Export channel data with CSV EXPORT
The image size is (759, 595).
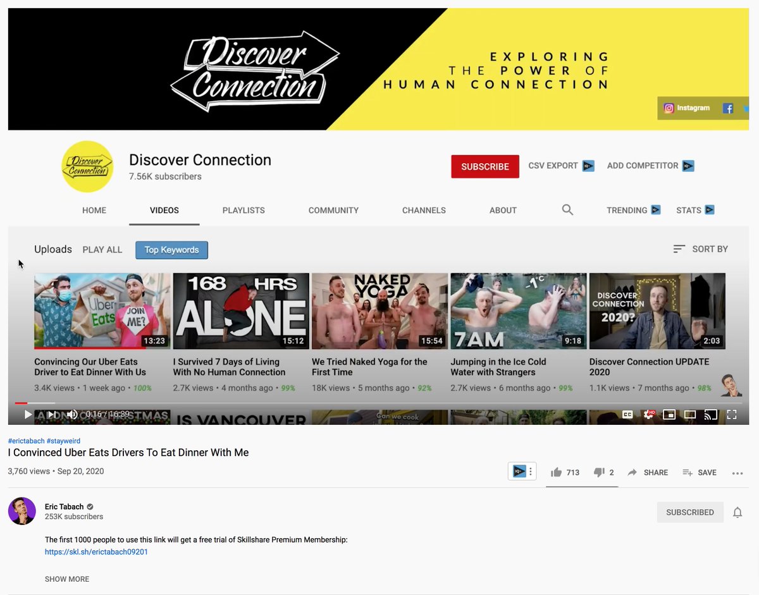pos(561,166)
